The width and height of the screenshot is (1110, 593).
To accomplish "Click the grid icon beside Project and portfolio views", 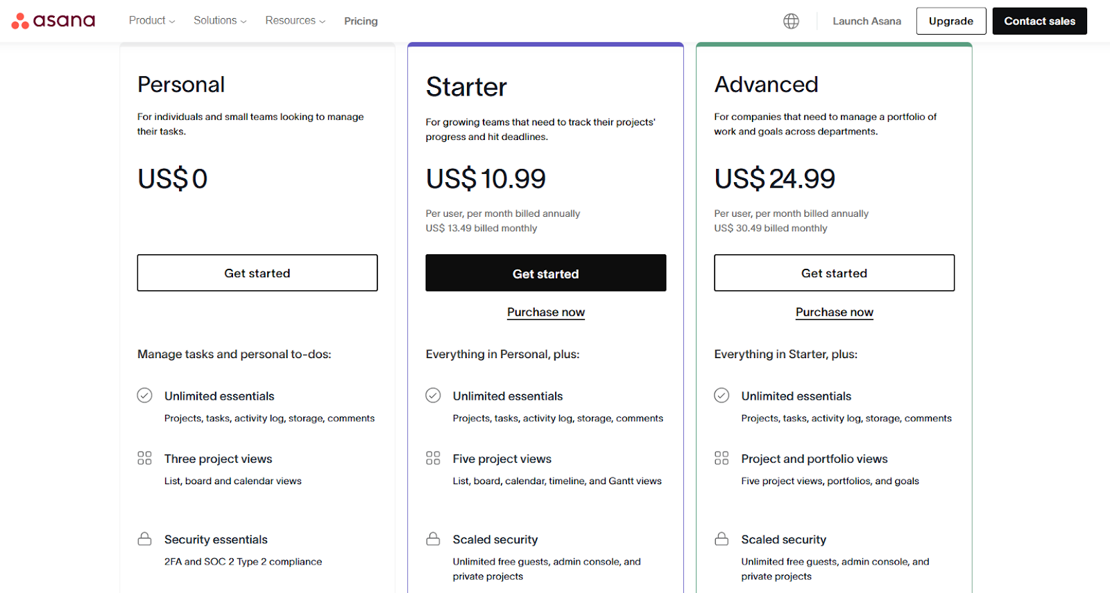I will [721, 458].
